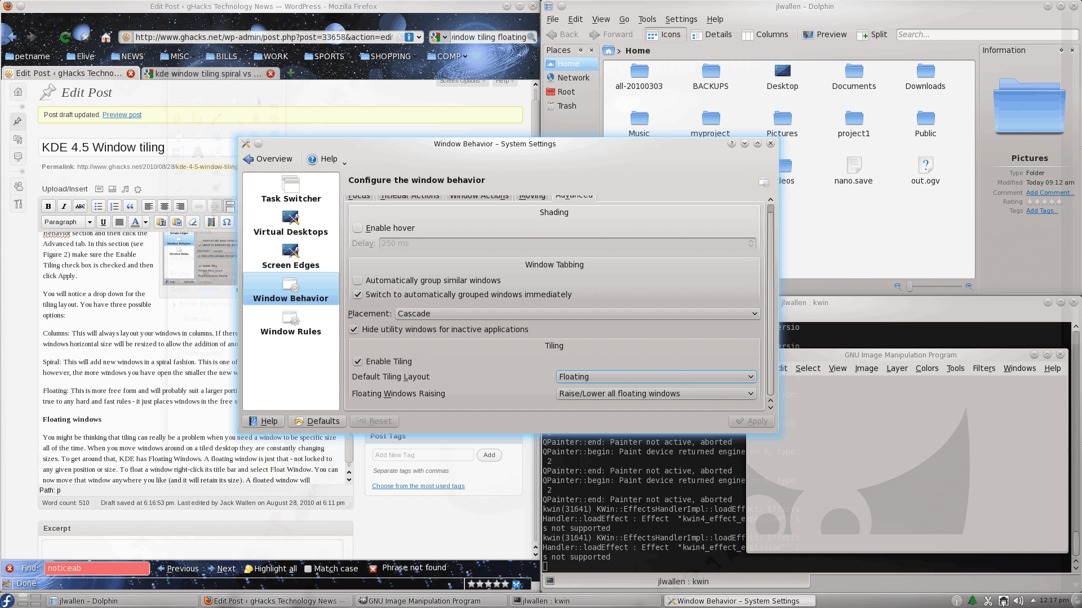Open the Documents folder in Dolphin
The width and height of the screenshot is (1082, 608).
point(854,77)
